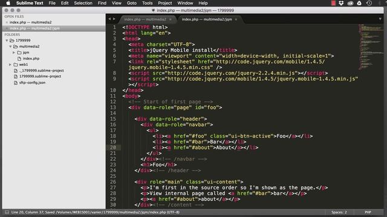Go to the previous tab with the left arrow

coord(109,19)
